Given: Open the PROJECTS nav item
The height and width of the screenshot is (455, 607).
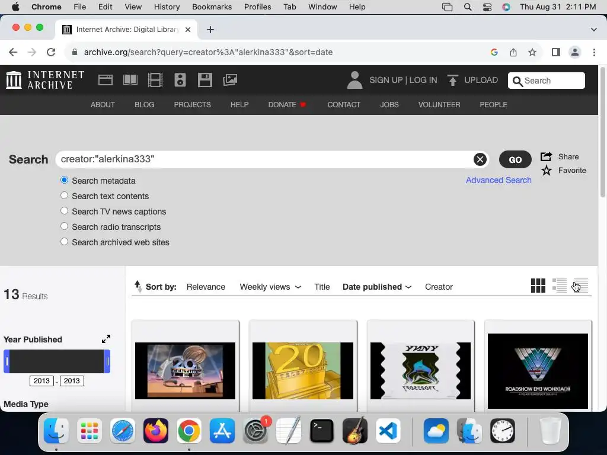Looking at the screenshot, I should click(193, 104).
